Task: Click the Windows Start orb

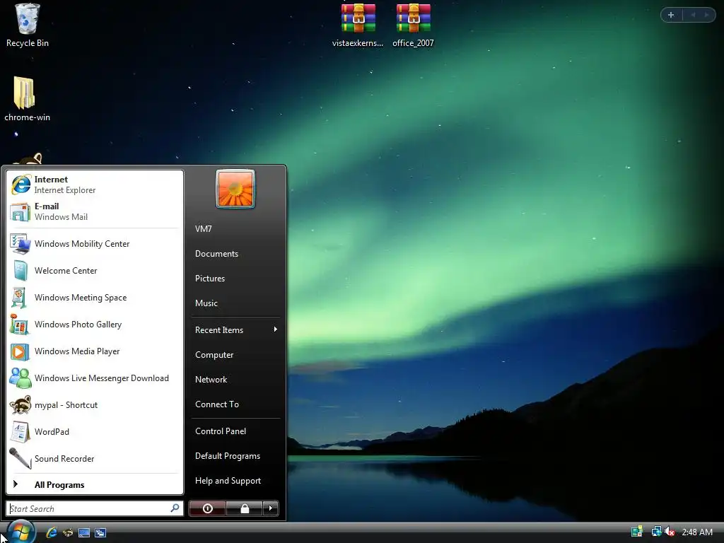Action: 21,532
